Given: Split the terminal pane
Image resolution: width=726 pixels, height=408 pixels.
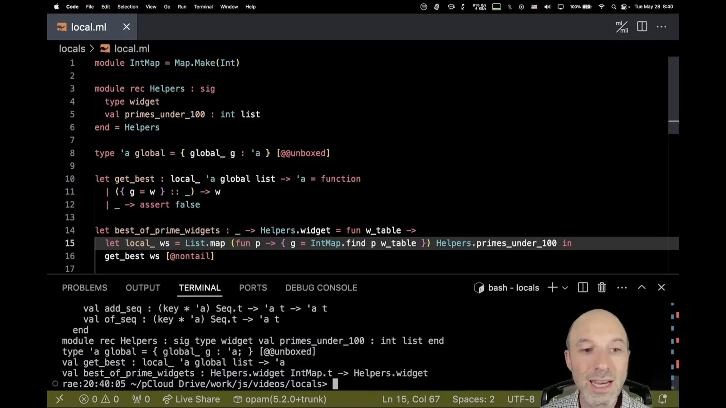Looking at the screenshot, I should click(583, 287).
